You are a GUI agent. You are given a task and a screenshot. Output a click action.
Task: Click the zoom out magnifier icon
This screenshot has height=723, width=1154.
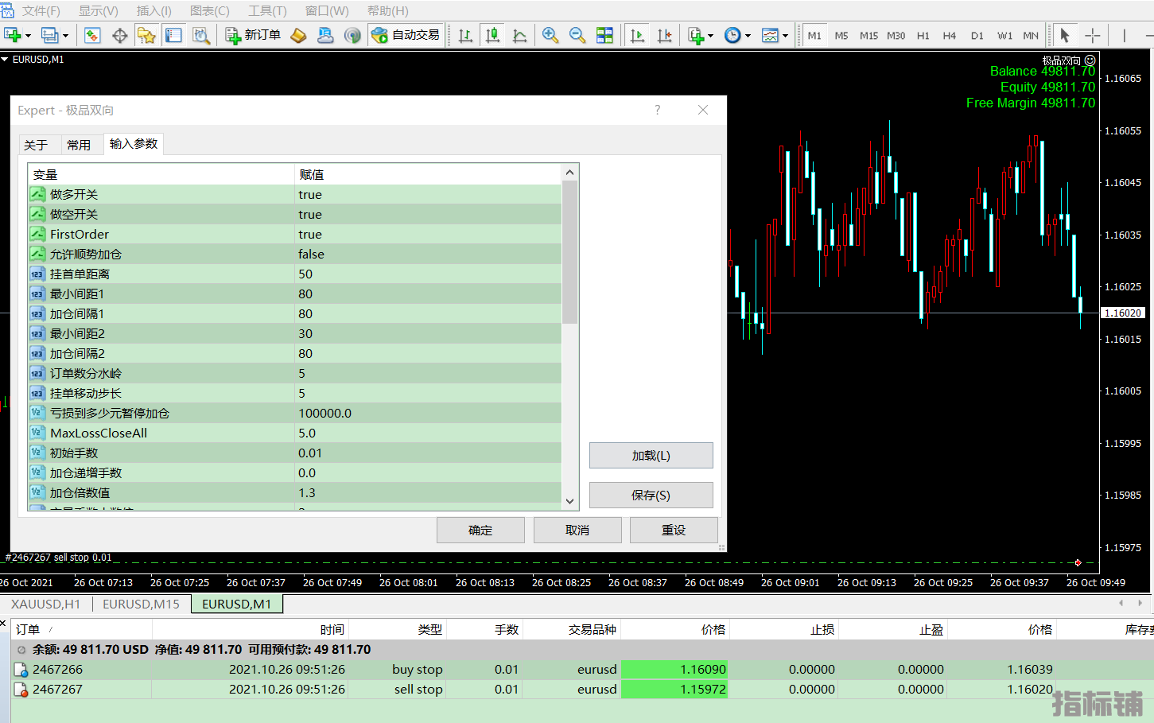click(x=577, y=35)
